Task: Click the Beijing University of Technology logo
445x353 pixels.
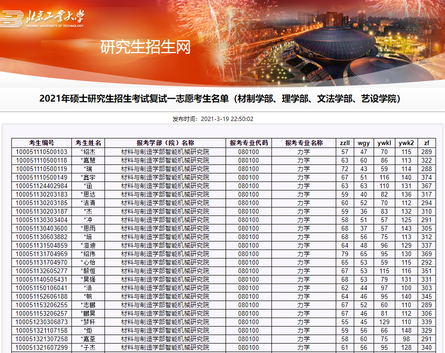Action: point(42,18)
